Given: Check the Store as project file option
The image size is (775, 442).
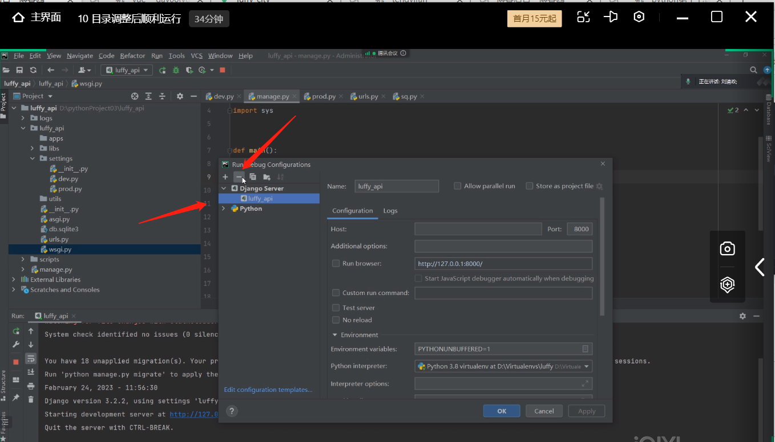Looking at the screenshot, I should coord(530,186).
